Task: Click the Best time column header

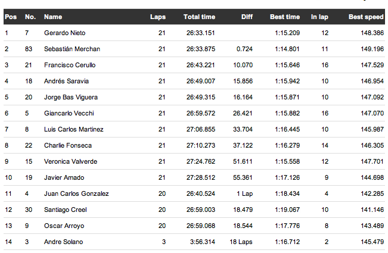Action: point(285,17)
